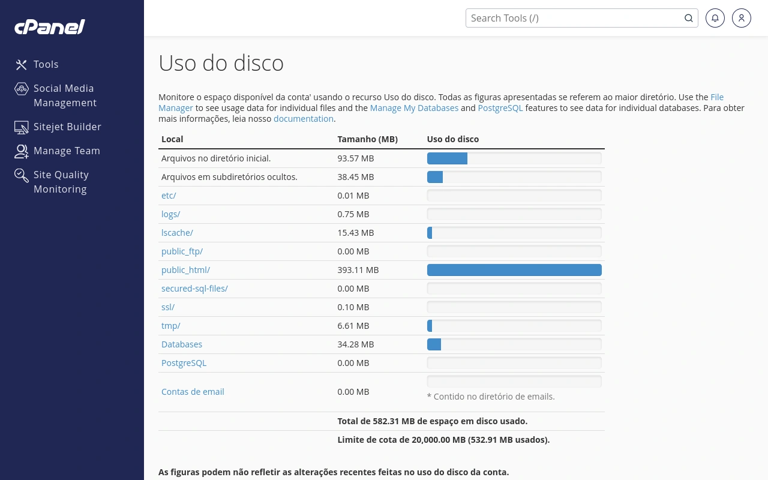Open notifications via the bell icon
Viewport: 768px width, 480px height.
715,18
